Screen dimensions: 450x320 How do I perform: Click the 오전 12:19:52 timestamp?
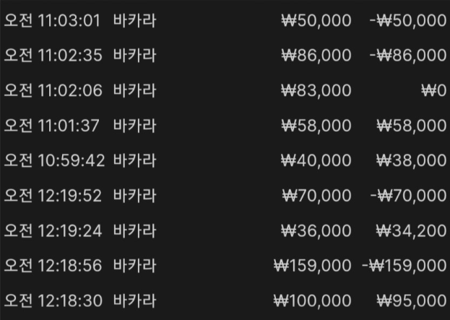point(54,196)
